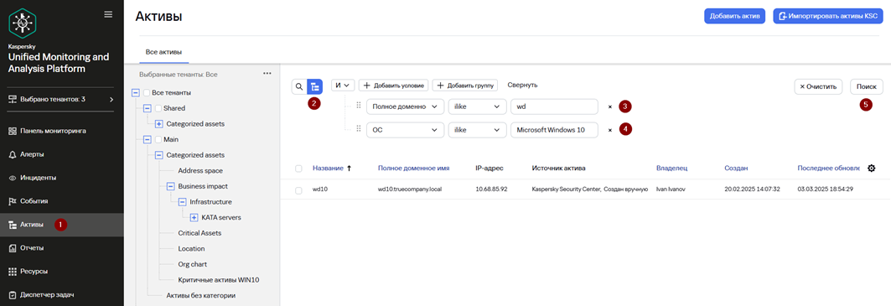Screen dimensions: 891x306
Task: Click Импортировать активы KSC button
Action: pos(827,16)
